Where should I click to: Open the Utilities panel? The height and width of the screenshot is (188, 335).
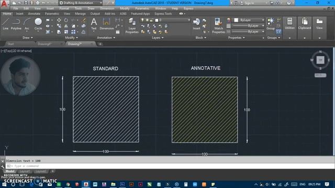(x=289, y=24)
